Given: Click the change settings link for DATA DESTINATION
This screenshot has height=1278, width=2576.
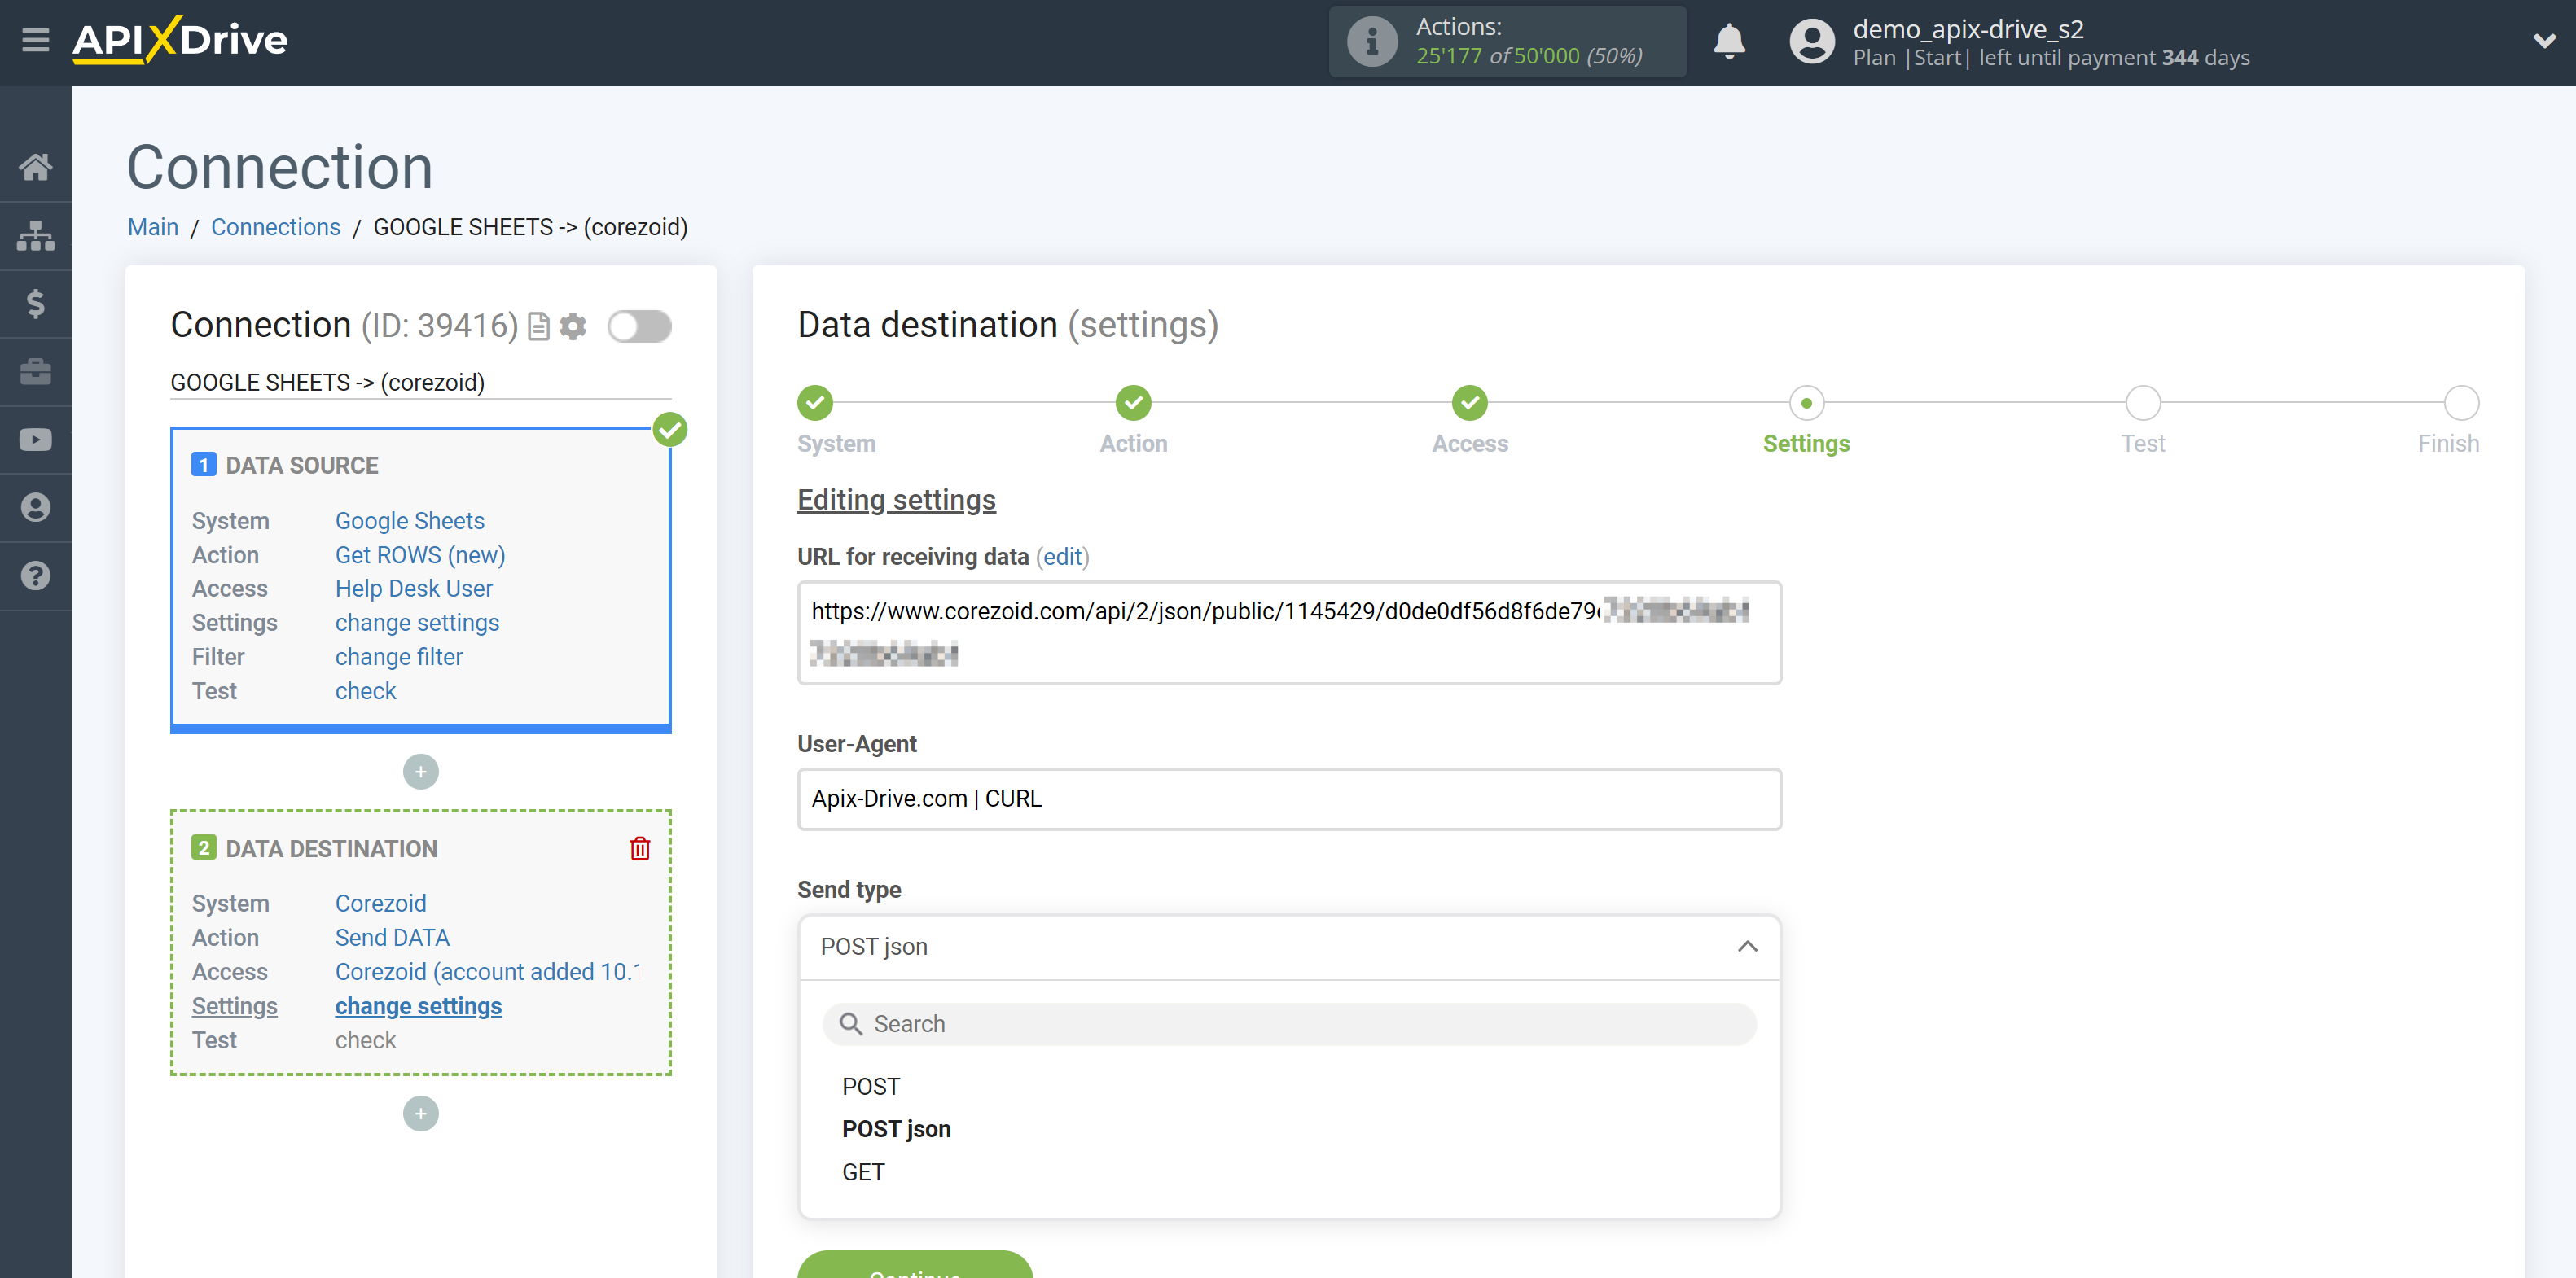Looking at the screenshot, I should click(x=417, y=1004).
